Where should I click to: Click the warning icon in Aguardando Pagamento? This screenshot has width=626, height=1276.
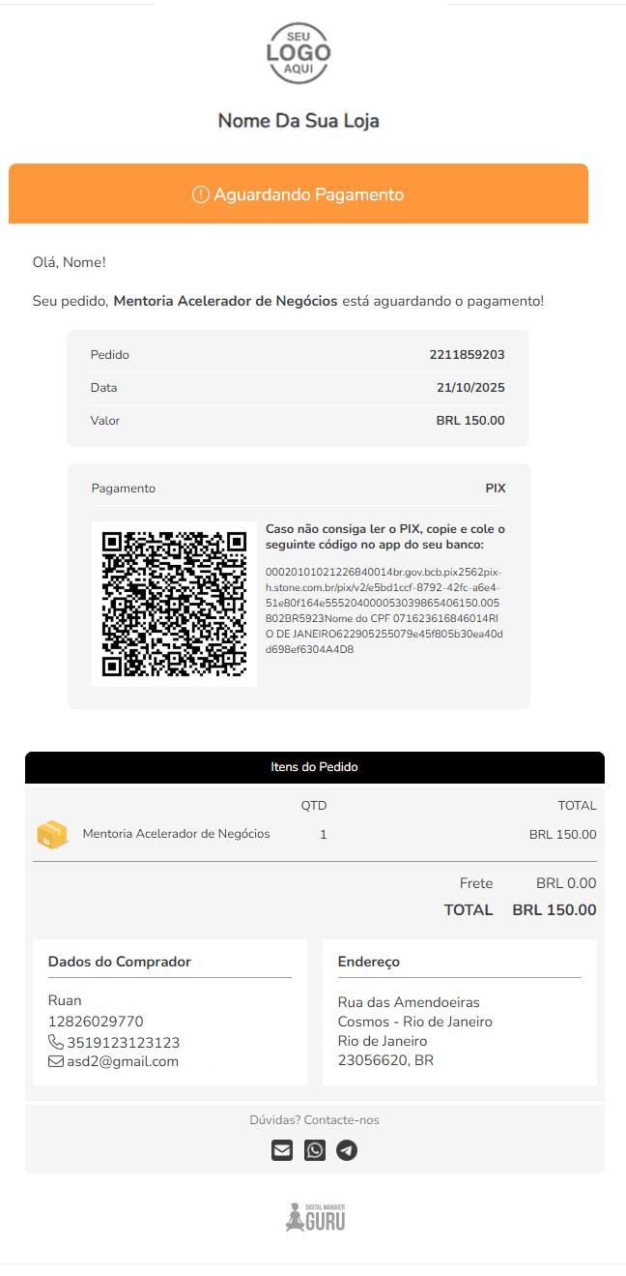click(201, 194)
